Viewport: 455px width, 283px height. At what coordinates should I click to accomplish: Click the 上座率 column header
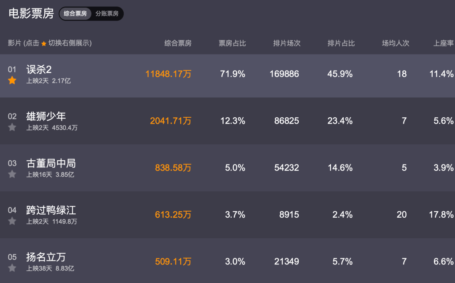[x=444, y=43]
